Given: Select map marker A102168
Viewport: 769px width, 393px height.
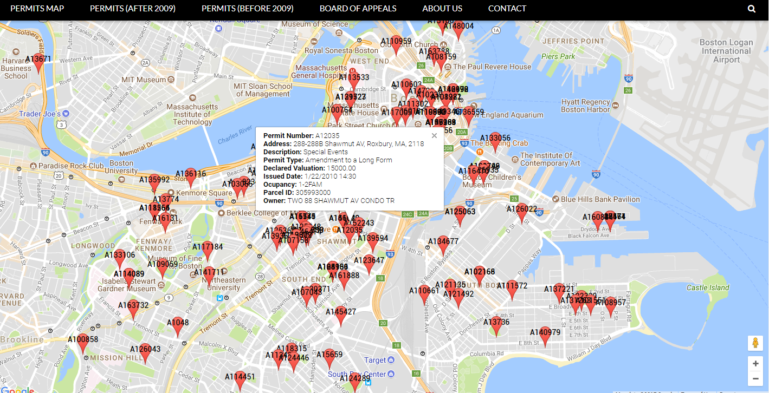Looking at the screenshot, I should coord(480,276).
